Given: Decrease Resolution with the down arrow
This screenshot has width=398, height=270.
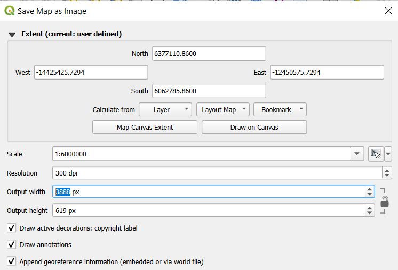Looking at the screenshot, I should tap(387, 176).
